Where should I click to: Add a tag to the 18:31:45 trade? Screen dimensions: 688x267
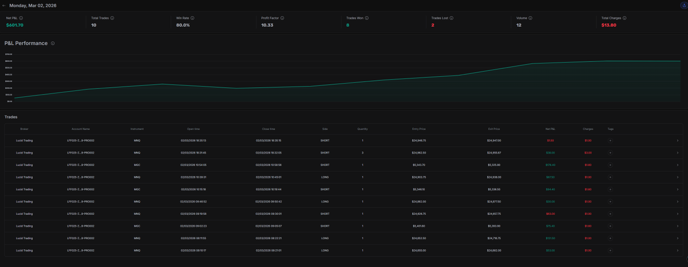[610, 153]
